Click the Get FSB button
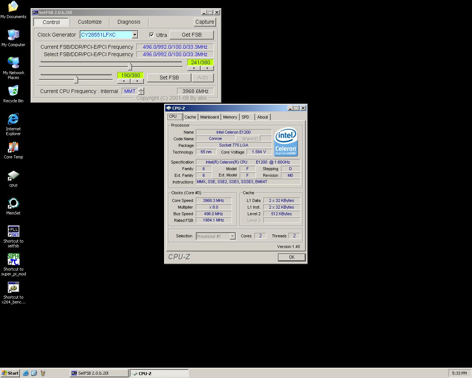The width and height of the screenshot is (472, 378). pos(192,35)
